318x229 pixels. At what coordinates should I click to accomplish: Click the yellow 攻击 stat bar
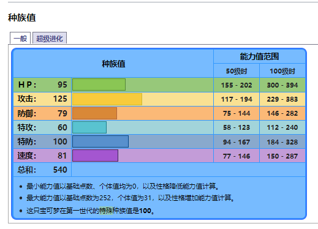pyautogui.click(x=107, y=99)
